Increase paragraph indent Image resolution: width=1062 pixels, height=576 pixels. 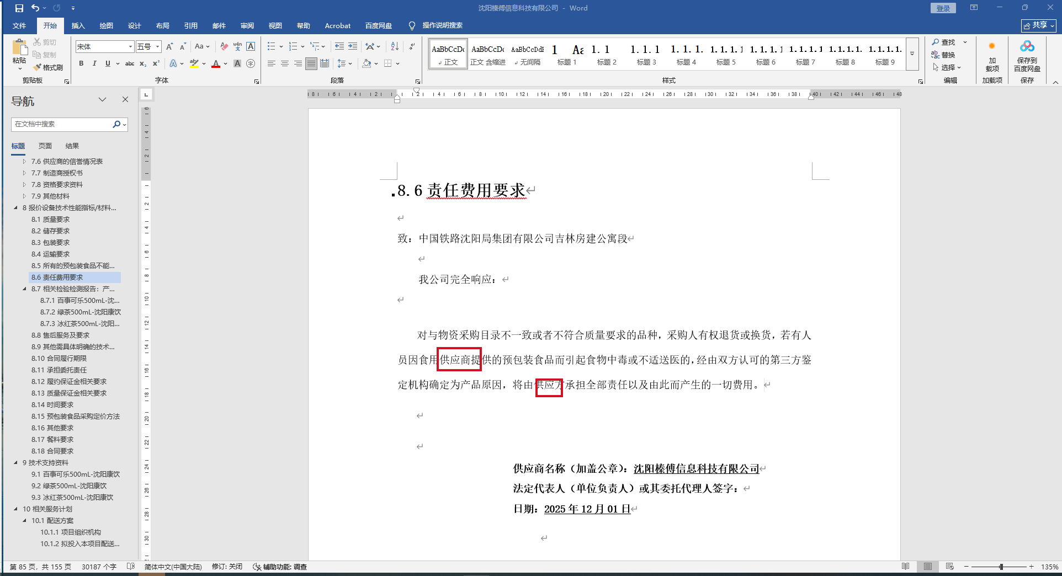pyautogui.click(x=353, y=47)
